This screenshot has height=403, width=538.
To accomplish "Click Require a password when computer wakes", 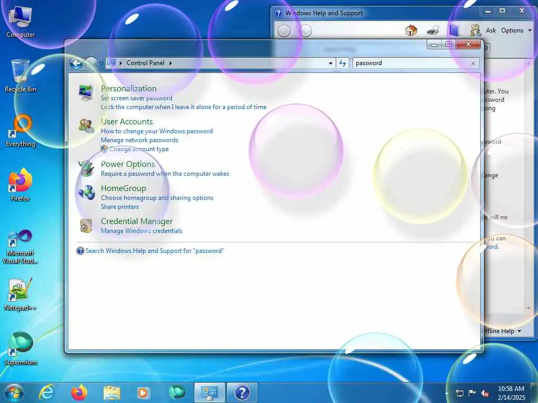I will [x=165, y=174].
